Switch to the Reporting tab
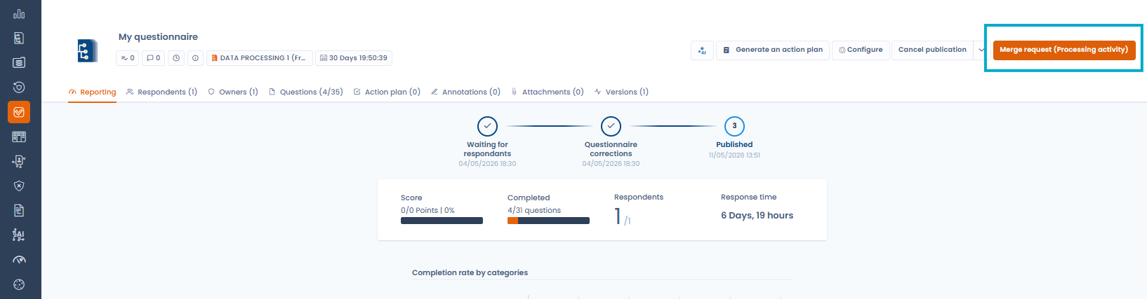The height and width of the screenshot is (299, 1147). point(92,92)
